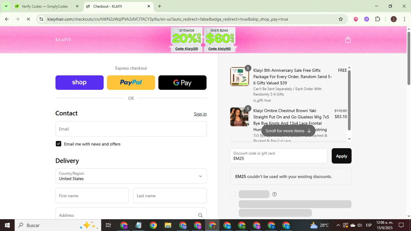Close the Verify Codes tab
This screenshot has height=231, width=411.
coord(77,6)
